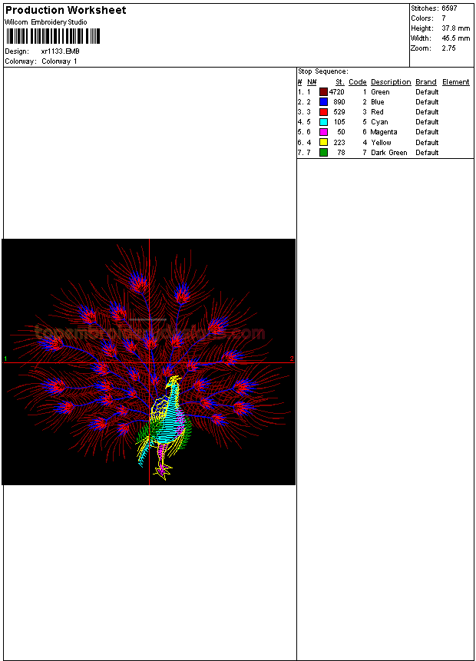Screen dimensions: 476x661
Task: Click the design name 'xr1133.EMB'
Action: (61, 51)
